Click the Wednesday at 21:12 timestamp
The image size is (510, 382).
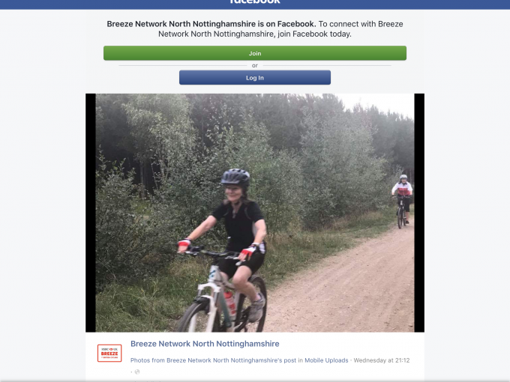click(x=382, y=360)
